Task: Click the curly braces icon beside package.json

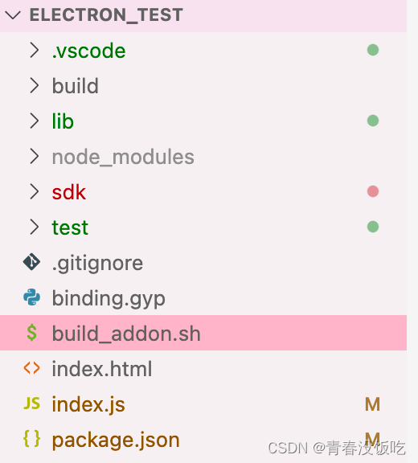Action: coord(31,439)
